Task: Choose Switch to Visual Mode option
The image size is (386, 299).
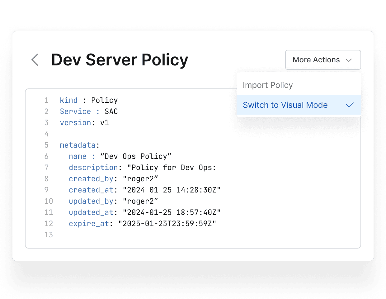Action: coord(285,105)
